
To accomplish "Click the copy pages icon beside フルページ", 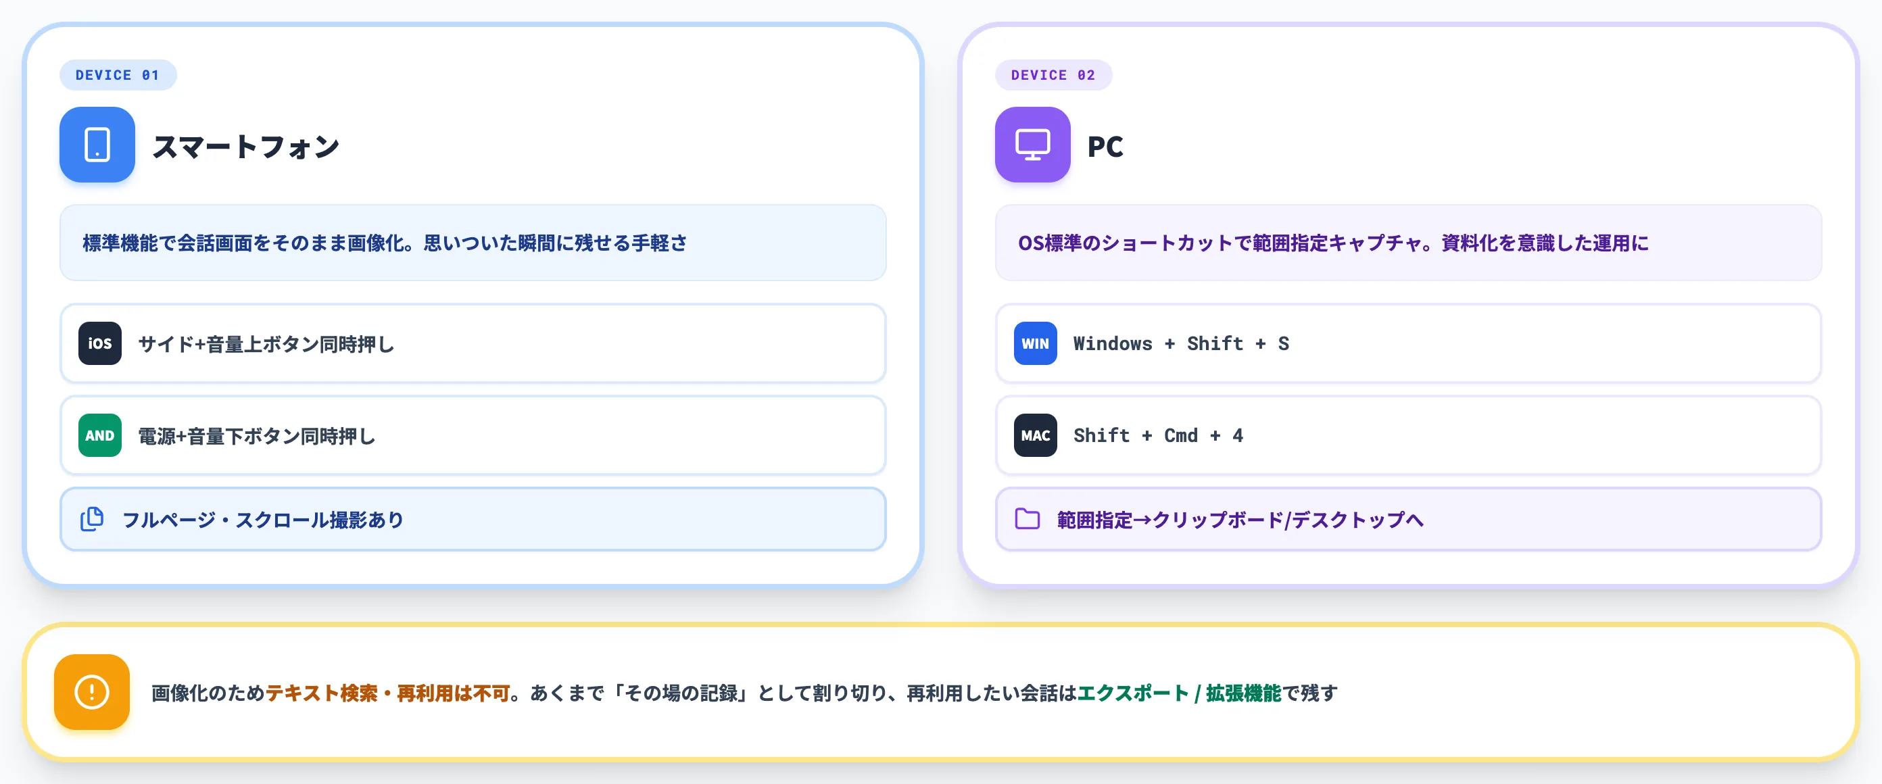I will pos(92,520).
